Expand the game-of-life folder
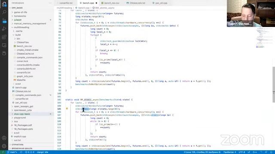 (x=21, y=12)
